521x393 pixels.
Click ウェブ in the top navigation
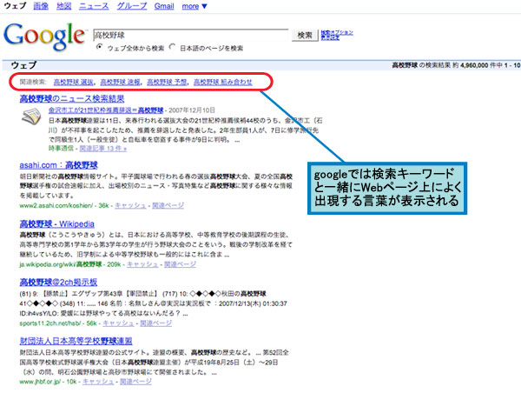pyautogui.click(x=15, y=6)
